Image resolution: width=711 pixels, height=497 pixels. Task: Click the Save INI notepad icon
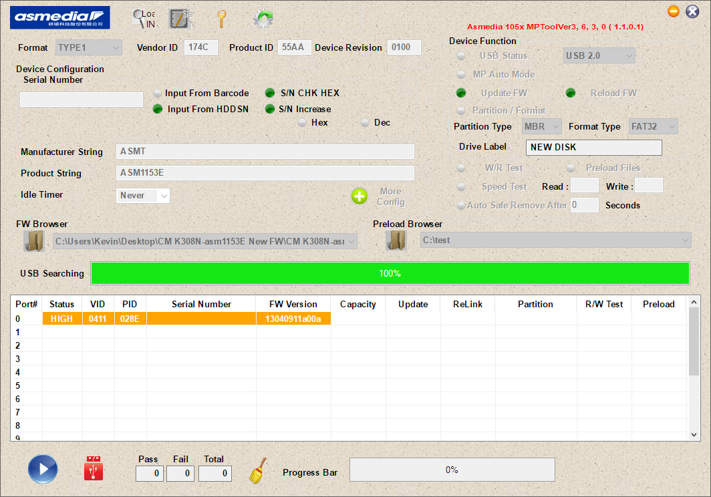pyautogui.click(x=181, y=19)
